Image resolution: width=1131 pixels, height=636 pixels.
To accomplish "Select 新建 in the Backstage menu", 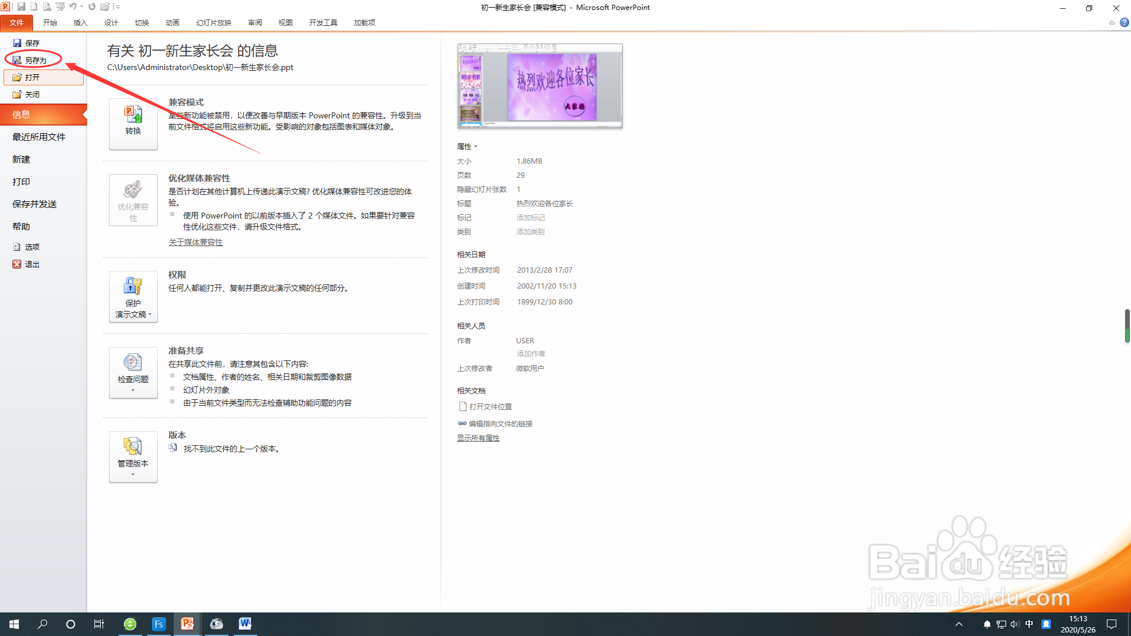I will pyautogui.click(x=21, y=159).
